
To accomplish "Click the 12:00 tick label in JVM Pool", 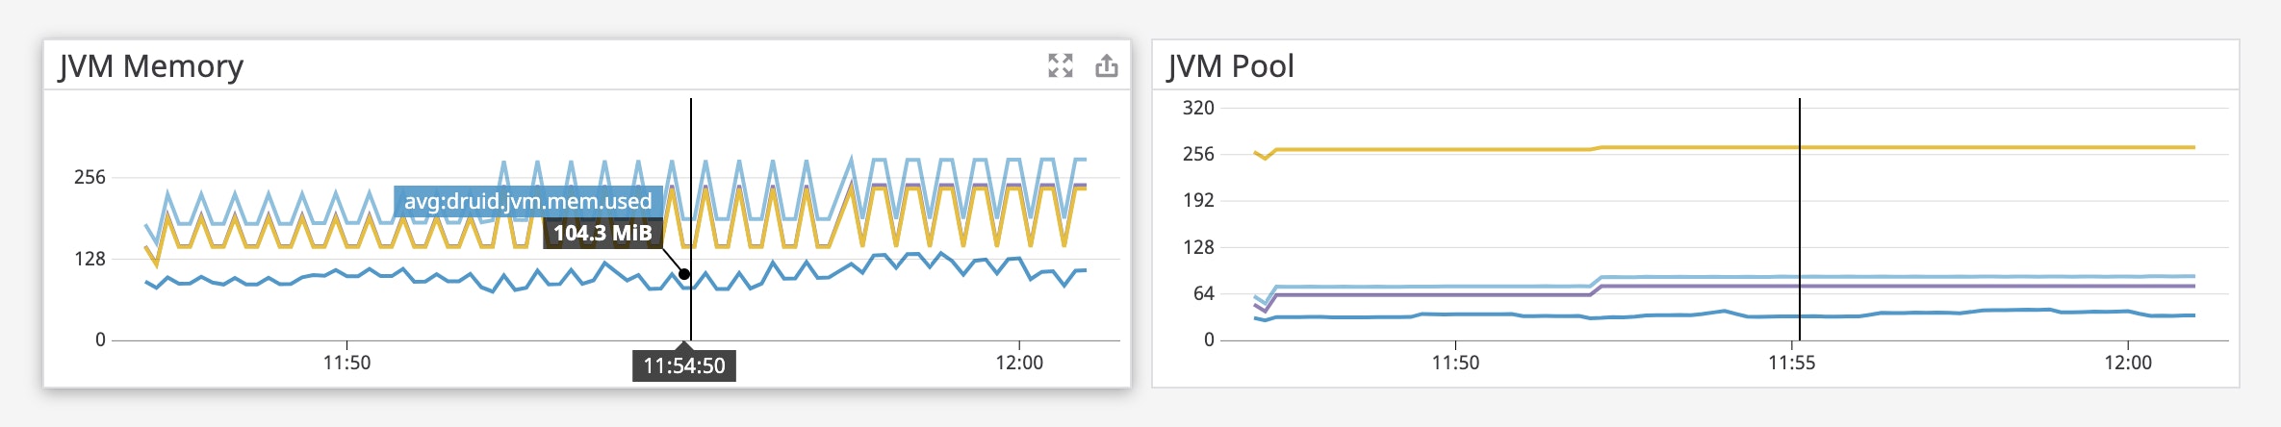I will tap(2127, 363).
